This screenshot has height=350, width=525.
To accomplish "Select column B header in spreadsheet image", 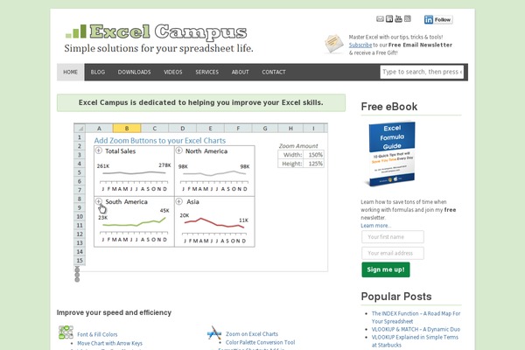I will point(127,129).
